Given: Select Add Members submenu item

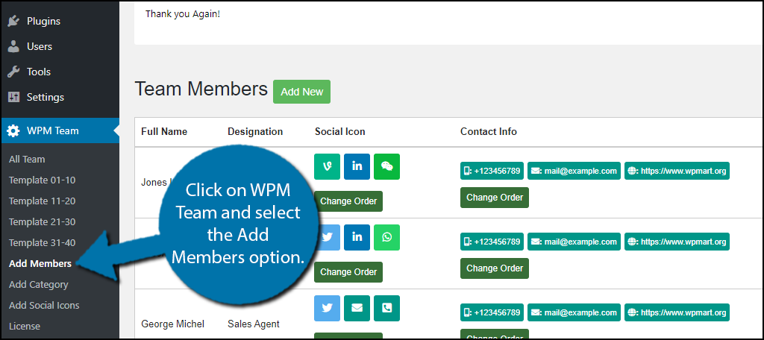Looking at the screenshot, I should [x=40, y=264].
